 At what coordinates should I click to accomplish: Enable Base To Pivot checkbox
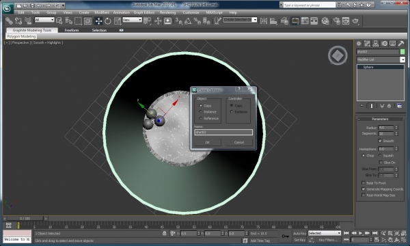click(x=364, y=183)
